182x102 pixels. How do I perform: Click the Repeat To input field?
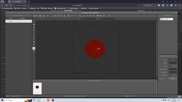coord(173,72)
